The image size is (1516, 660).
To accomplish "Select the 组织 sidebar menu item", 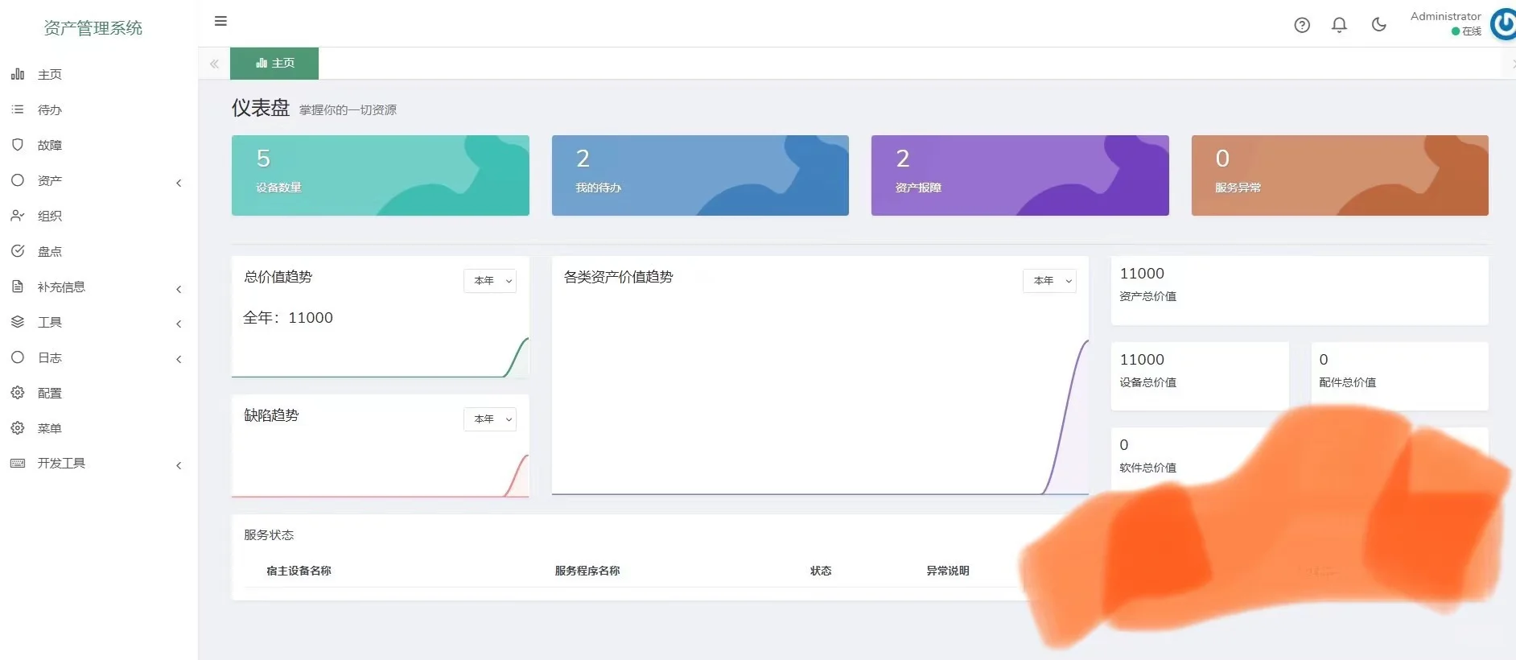I will 99,216.
